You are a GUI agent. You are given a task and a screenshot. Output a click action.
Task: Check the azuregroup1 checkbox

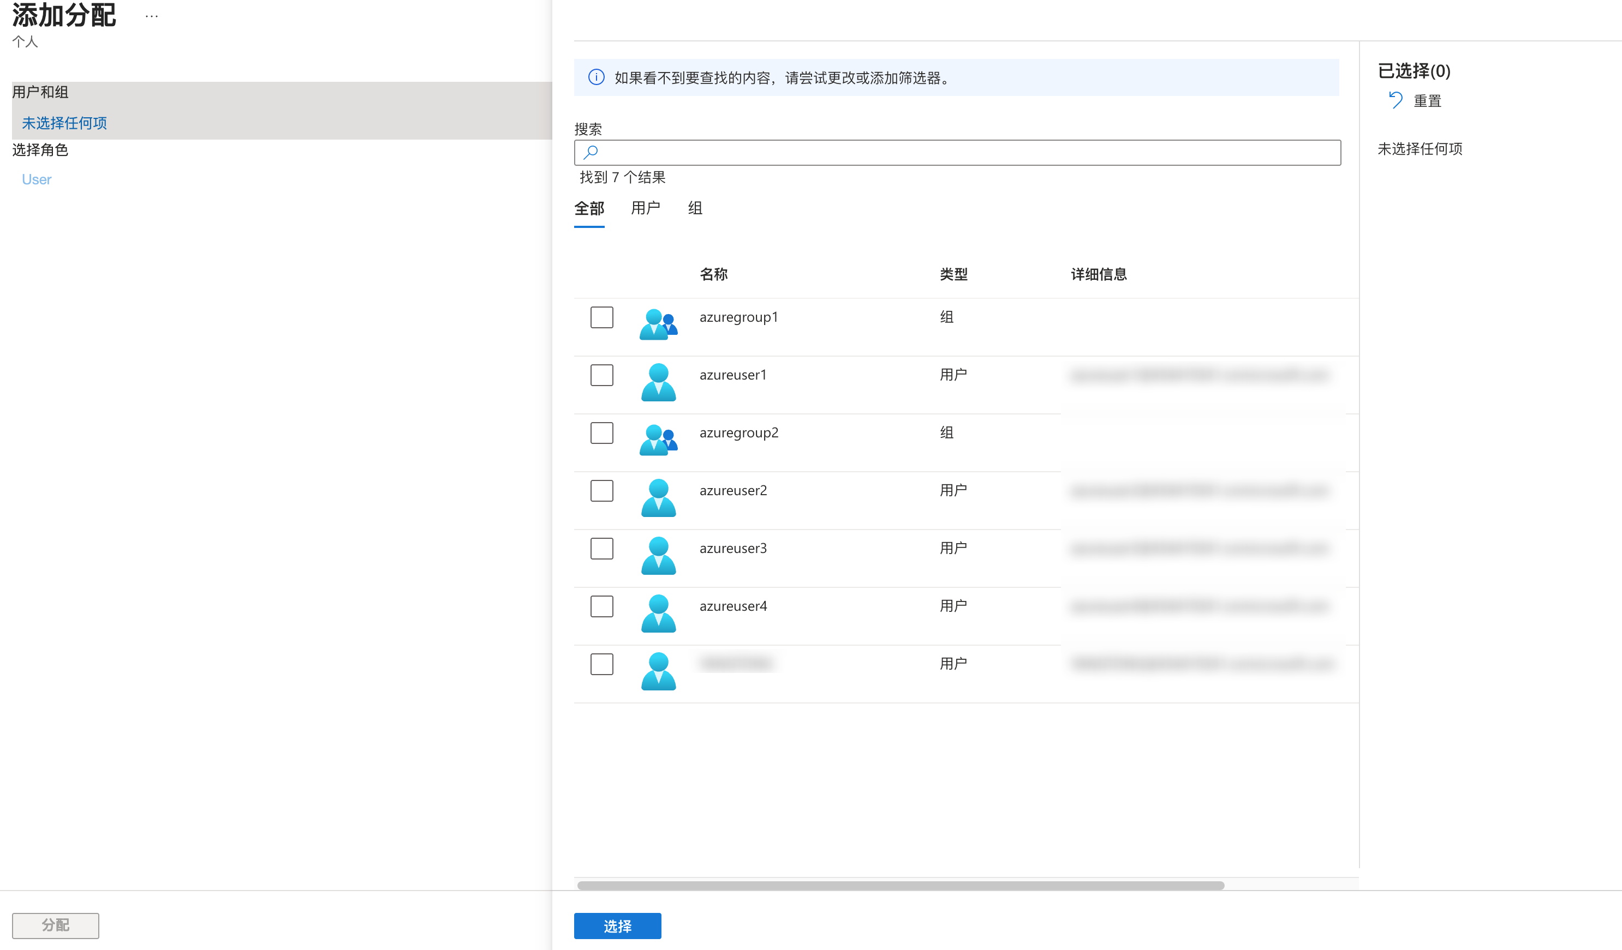pyautogui.click(x=601, y=317)
